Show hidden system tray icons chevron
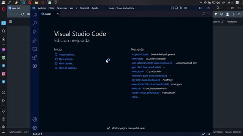243x136 pixels. 201,3
